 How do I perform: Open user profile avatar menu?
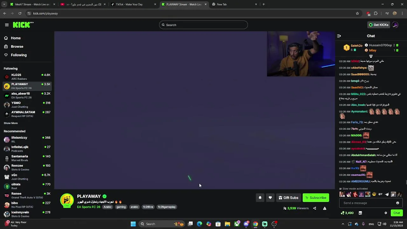395,25
